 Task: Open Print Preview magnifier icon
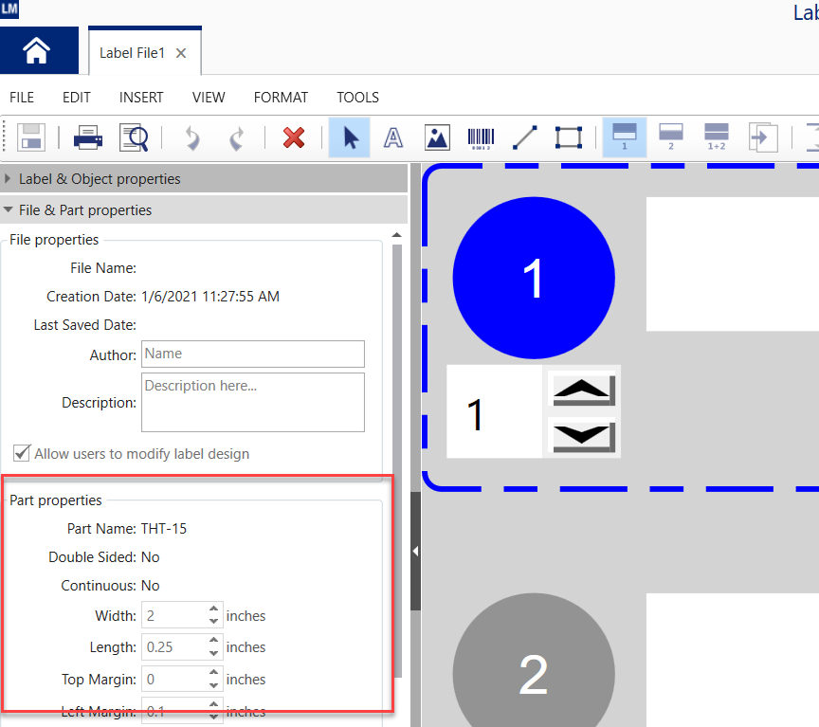tap(134, 137)
